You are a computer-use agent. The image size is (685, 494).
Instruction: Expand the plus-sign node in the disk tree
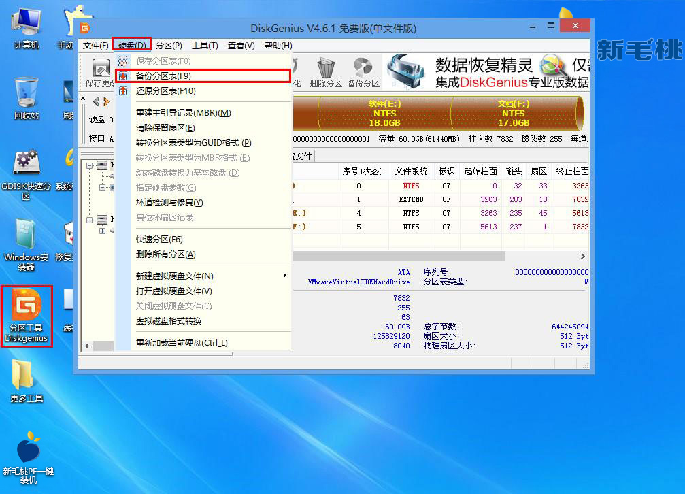[102, 231]
